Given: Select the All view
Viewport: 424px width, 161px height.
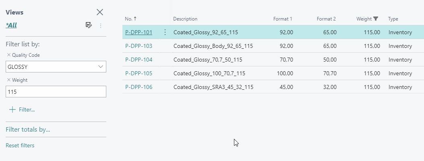Looking at the screenshot, I should (x=11, y=25).
